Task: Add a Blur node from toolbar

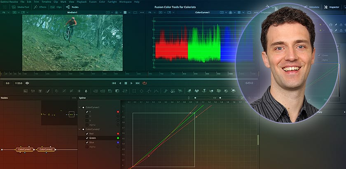Action: pyautogui.click(x=86, y=91)
